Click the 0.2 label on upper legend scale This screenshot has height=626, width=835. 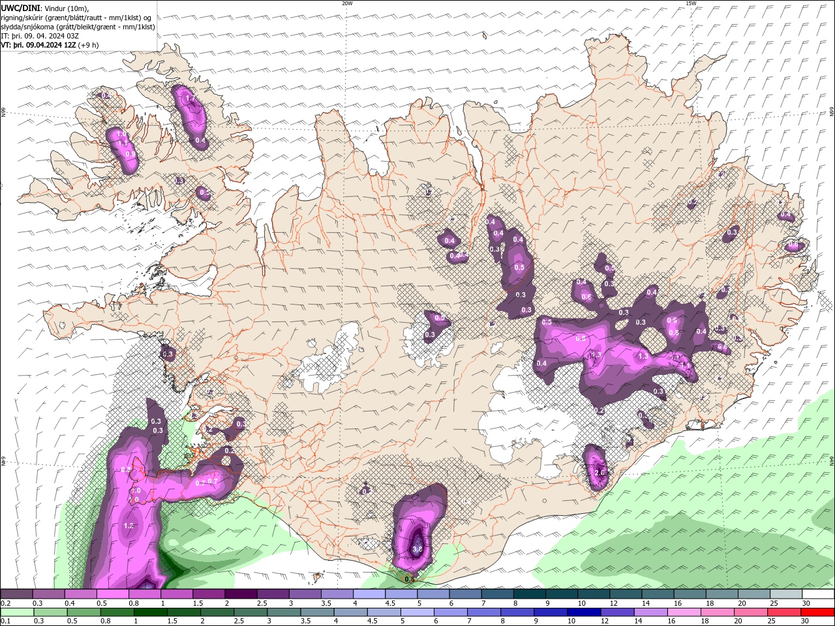[x=5, y=603]
